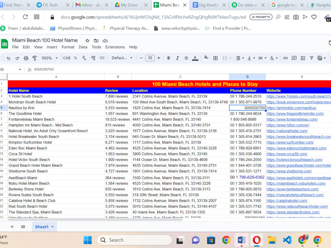Screen dimensions: 331x248
Task: Select the Paint format tool
Action: point(35,58)
